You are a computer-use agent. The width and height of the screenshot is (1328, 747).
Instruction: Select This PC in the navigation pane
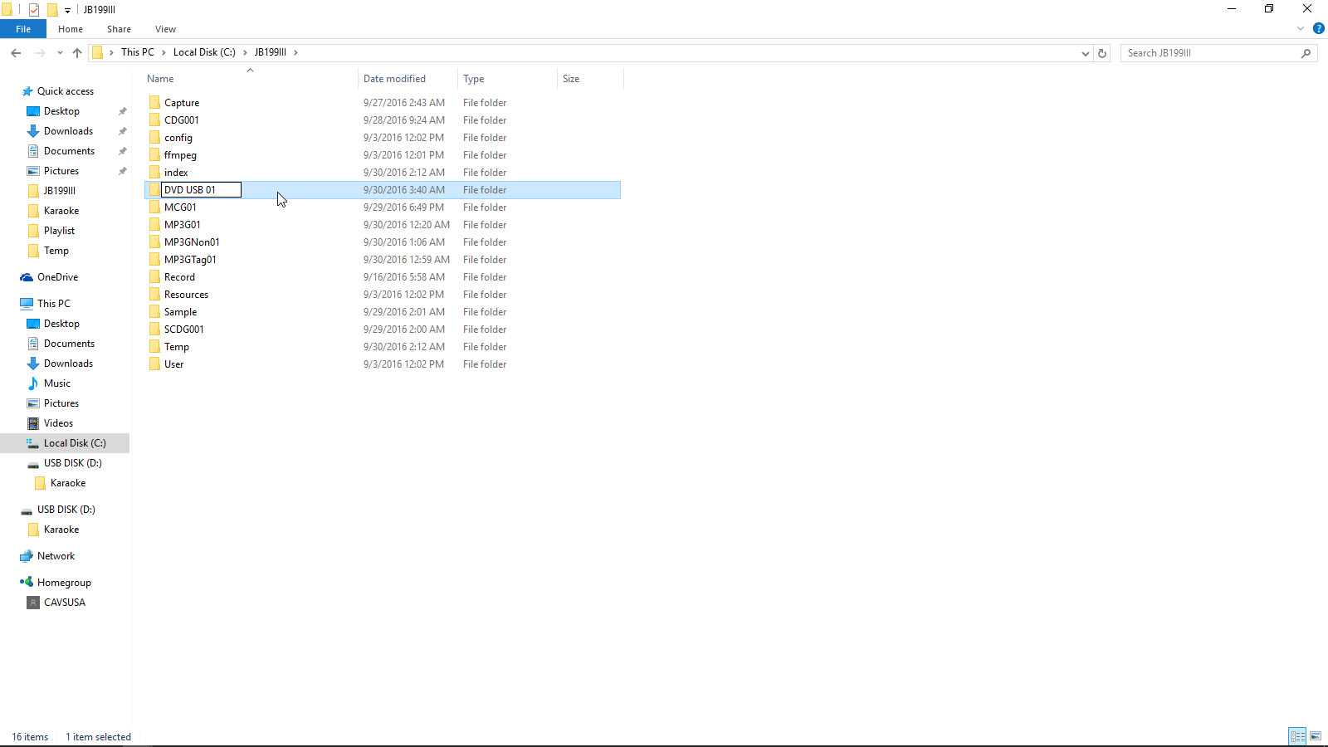click(53, 304)
